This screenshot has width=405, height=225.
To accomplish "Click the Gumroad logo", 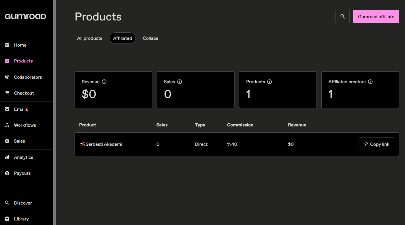I will pyautogui.click(x=25, y=16).
